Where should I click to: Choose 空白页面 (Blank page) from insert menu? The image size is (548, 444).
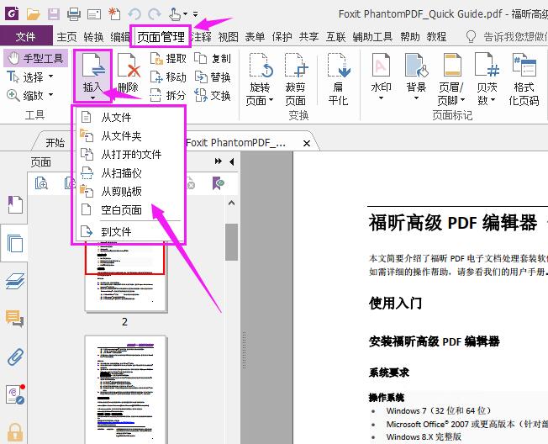(x=121, y=210)
